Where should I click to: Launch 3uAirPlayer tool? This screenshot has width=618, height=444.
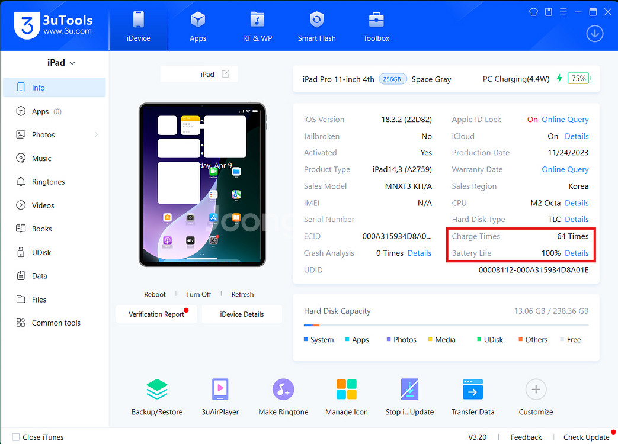220,397
